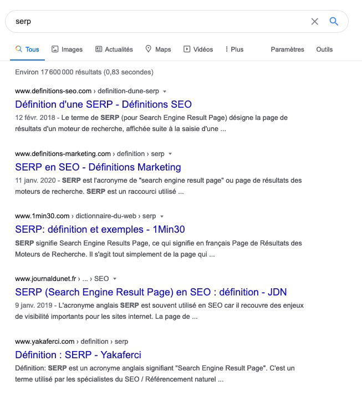Click the colored search icon beside Tous
The height and width of the screenshot is (396, 362).
click(19, 49)
